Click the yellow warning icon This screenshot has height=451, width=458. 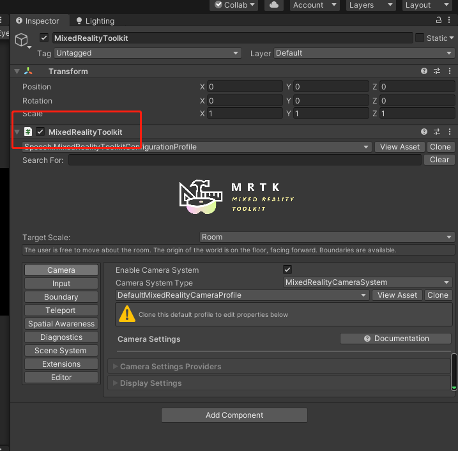tap(126, 314)
